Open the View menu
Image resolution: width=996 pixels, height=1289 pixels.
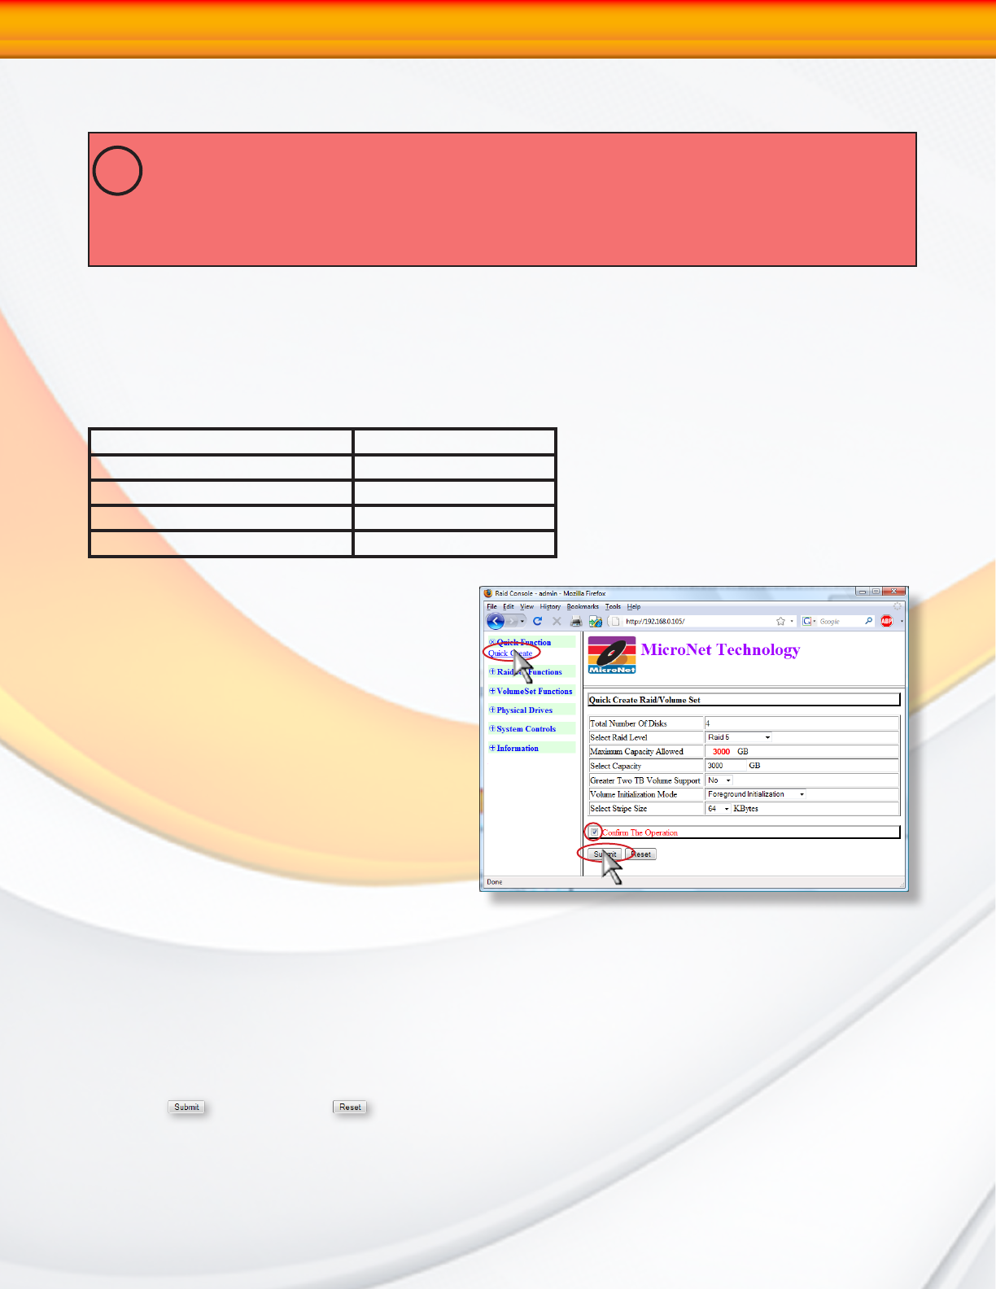pos(527,606)
